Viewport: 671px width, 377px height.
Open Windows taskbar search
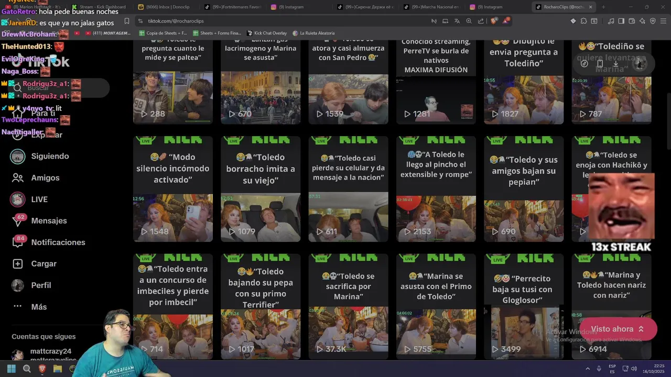(27, 369)
